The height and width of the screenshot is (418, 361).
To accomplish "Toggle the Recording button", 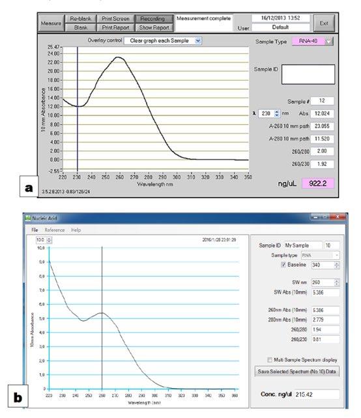I will pos(153,19).
